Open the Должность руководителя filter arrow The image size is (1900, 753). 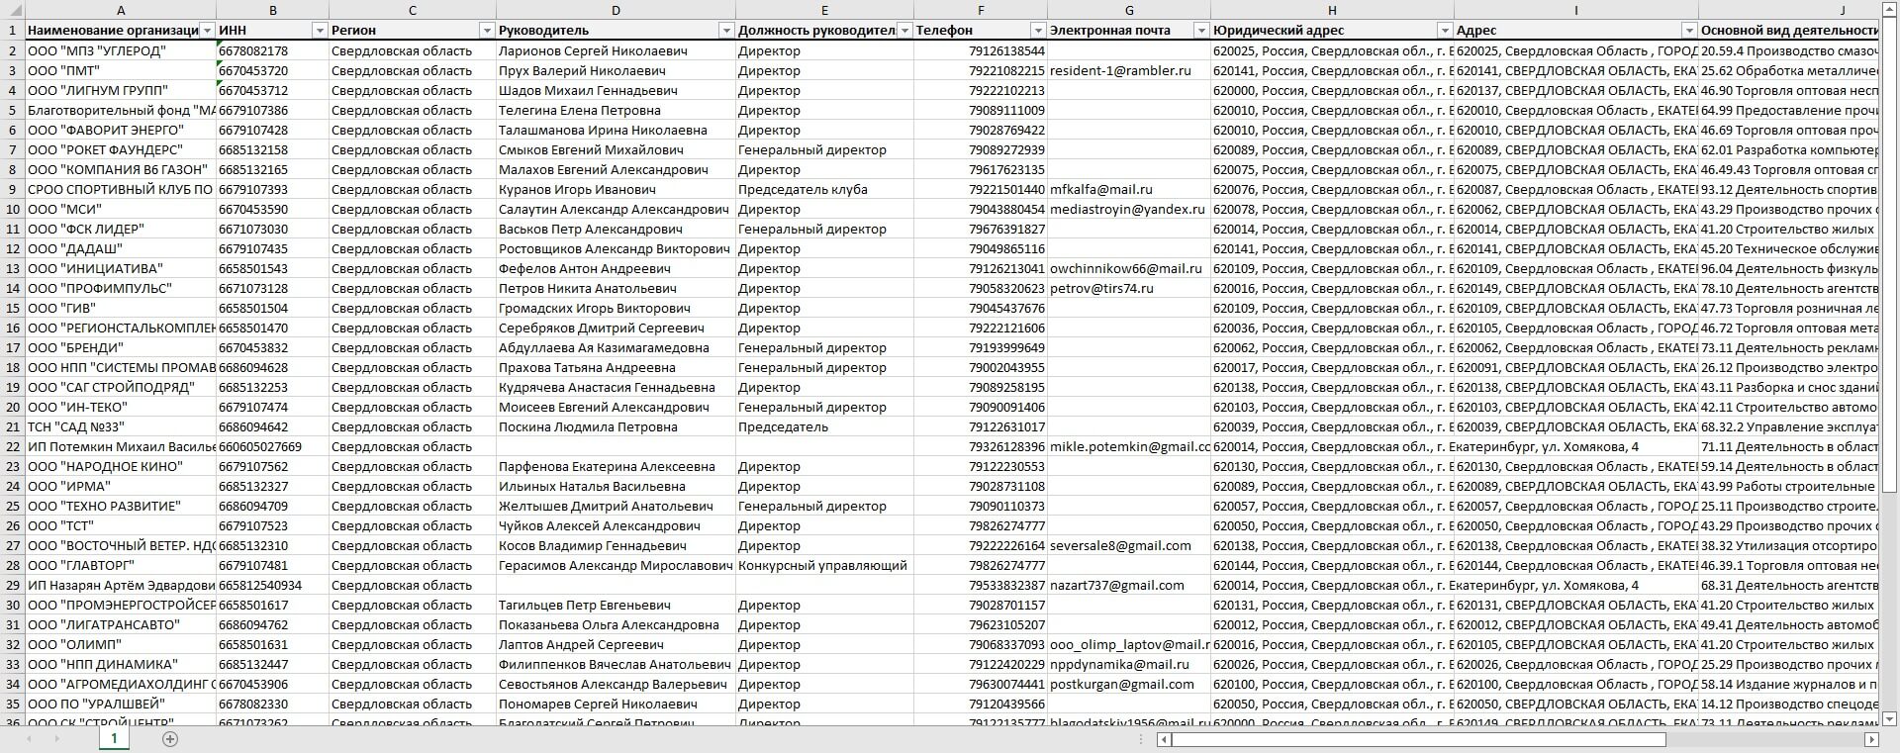pos(904,31)
